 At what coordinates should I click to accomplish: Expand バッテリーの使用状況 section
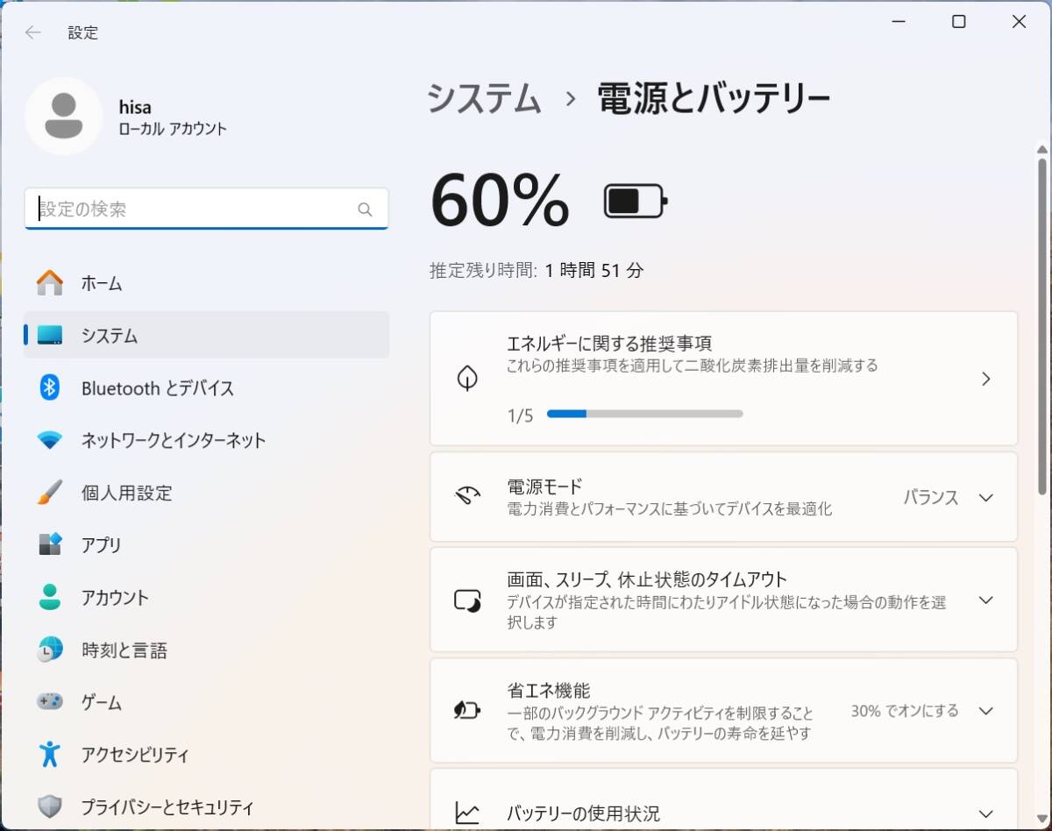pos(985,813)
